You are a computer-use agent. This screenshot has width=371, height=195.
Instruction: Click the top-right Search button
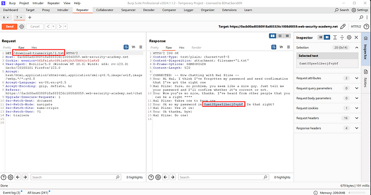(342, 10)
